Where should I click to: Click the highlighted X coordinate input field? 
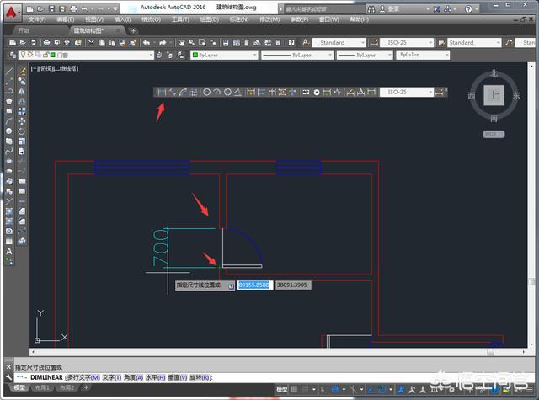click(255, 285)
